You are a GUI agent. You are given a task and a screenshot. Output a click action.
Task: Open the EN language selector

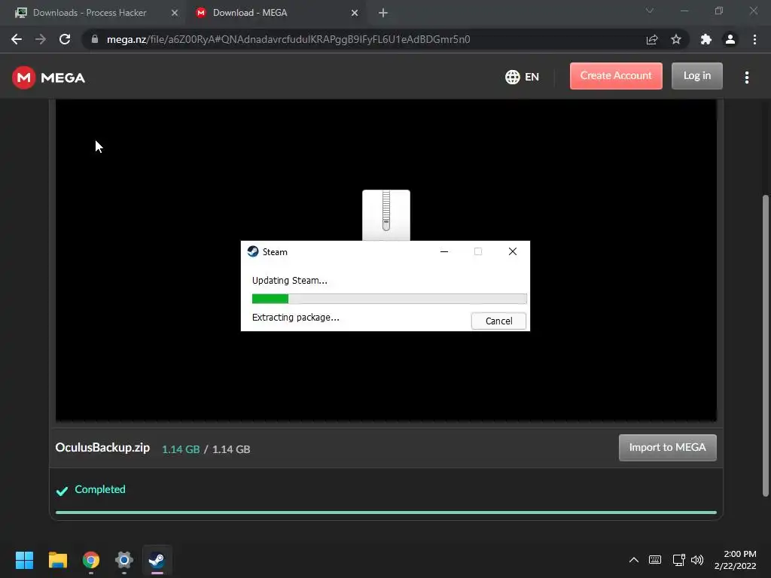tap(523, 77)
